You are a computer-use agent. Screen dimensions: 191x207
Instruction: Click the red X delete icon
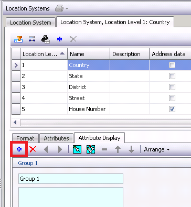[33, 149]
